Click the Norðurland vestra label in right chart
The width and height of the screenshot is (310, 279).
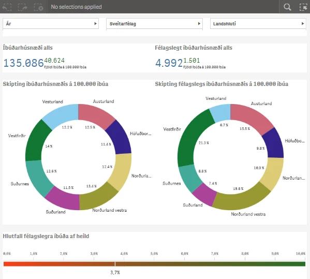coord(248,214)
